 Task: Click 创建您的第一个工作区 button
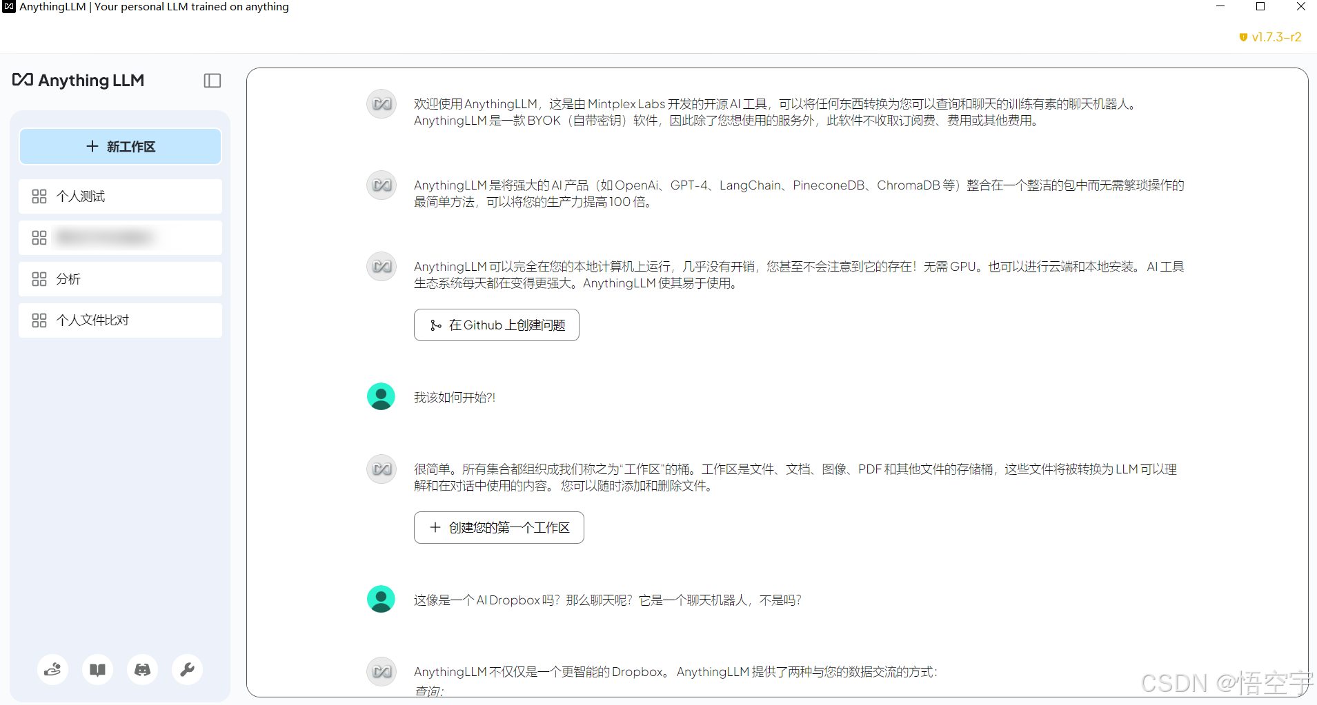click(x=499, y=527)
